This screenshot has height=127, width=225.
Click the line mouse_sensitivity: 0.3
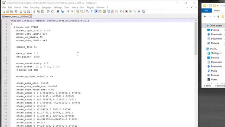coord(32,64)
